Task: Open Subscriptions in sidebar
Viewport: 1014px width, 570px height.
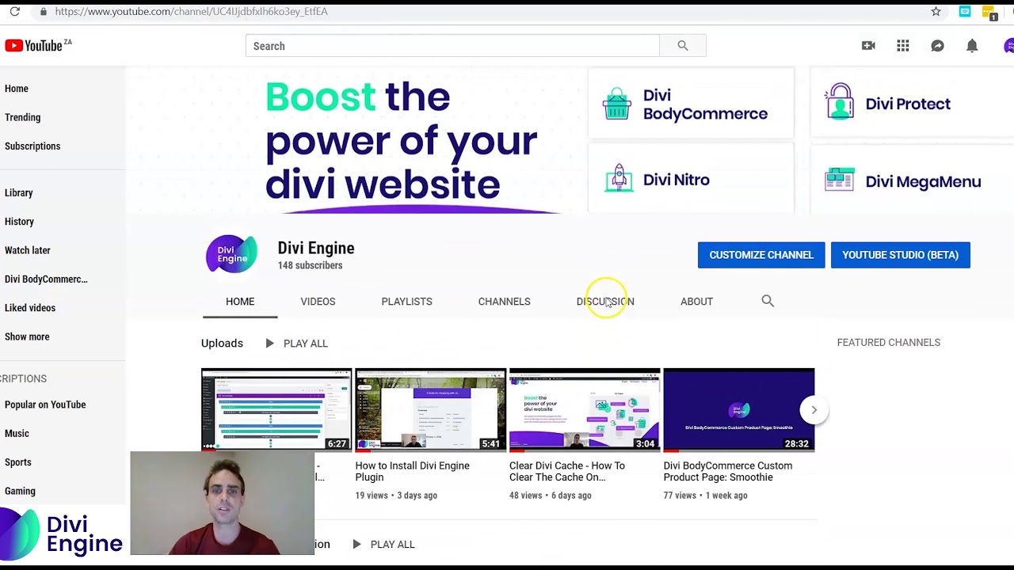Action: (32, 146)
